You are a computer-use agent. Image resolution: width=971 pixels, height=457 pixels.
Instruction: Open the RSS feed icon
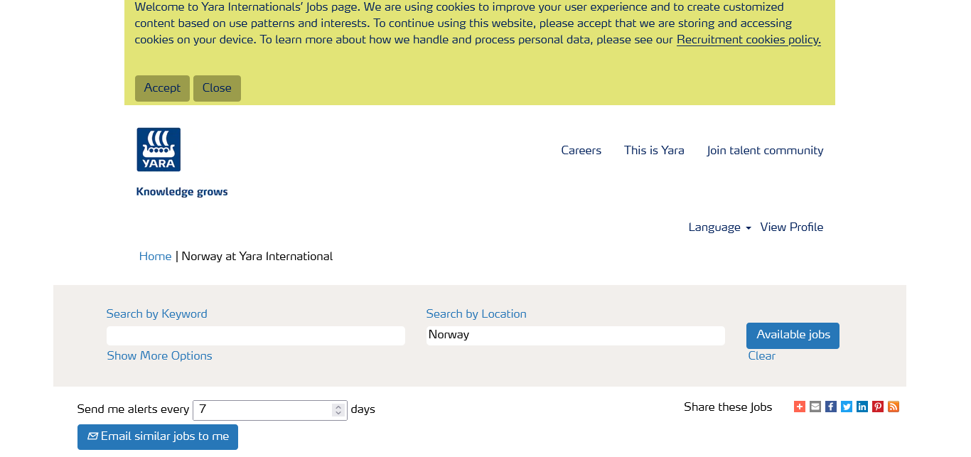click(894, 407)
